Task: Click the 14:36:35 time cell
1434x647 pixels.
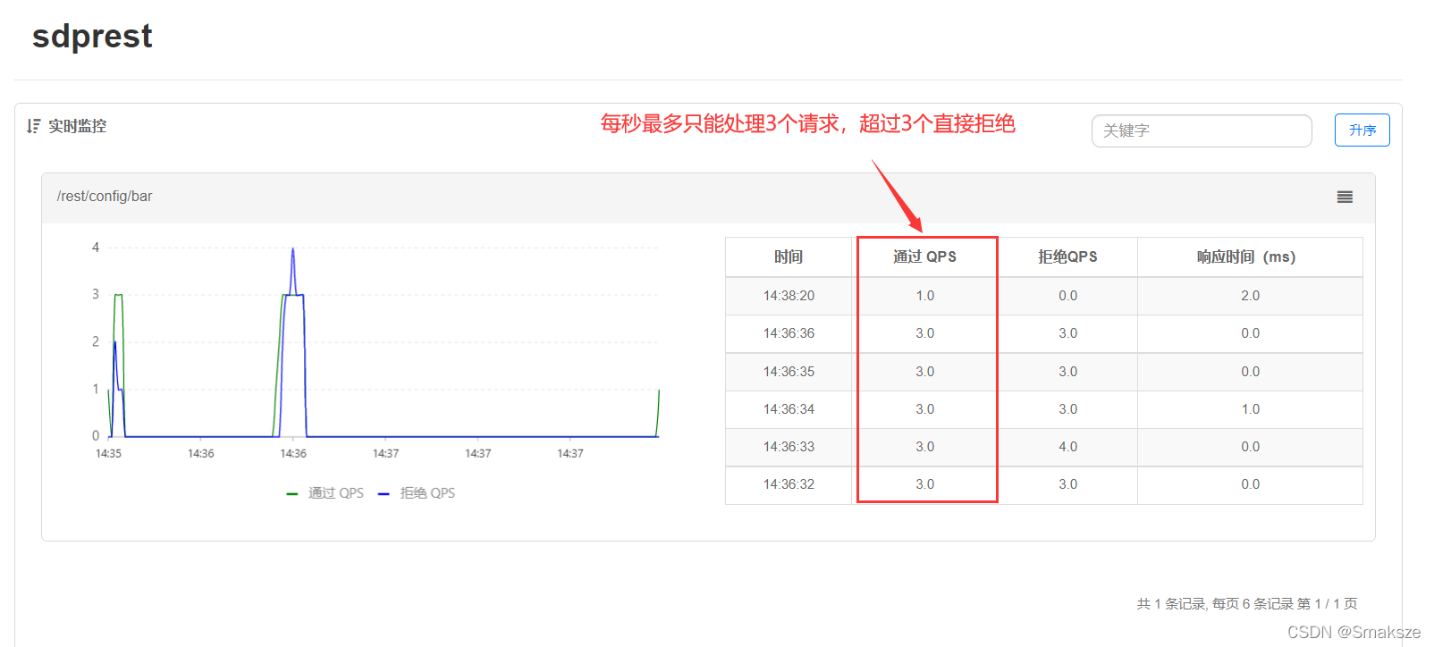Action: click(x=789, y=372)
